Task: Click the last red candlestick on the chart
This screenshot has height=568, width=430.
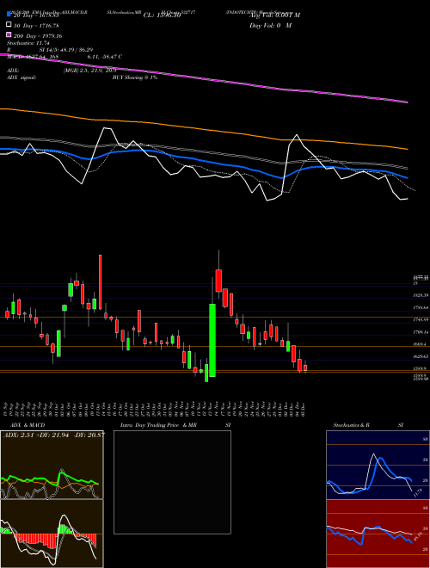Action: point(305,367)
